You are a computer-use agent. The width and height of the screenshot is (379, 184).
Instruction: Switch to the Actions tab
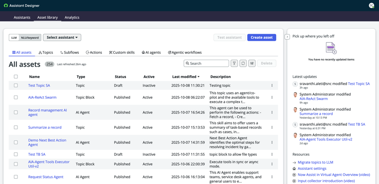click(x=94, y=53)
